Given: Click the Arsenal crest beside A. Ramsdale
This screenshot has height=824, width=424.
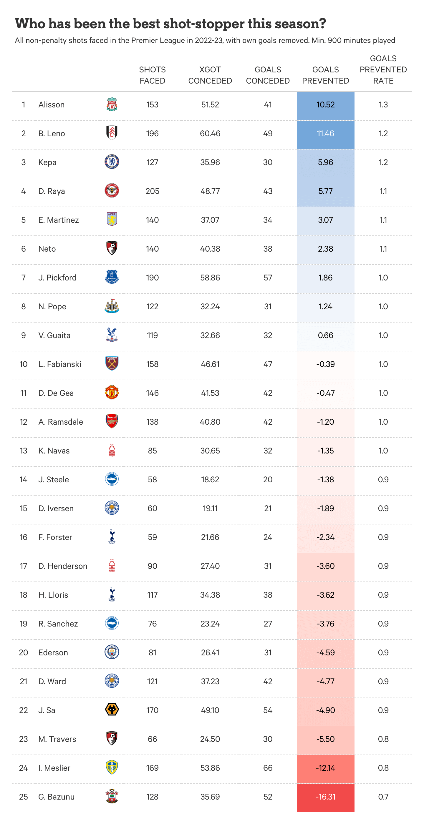Looking at the screenshot, I should (112, 421).
